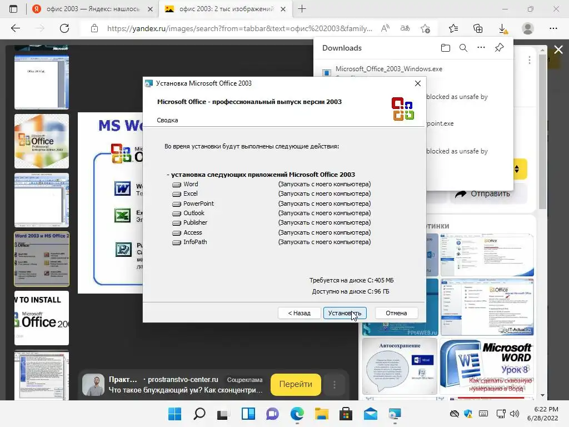
Task: Open the tab actions menu icon
Action: tap(13, 9)
